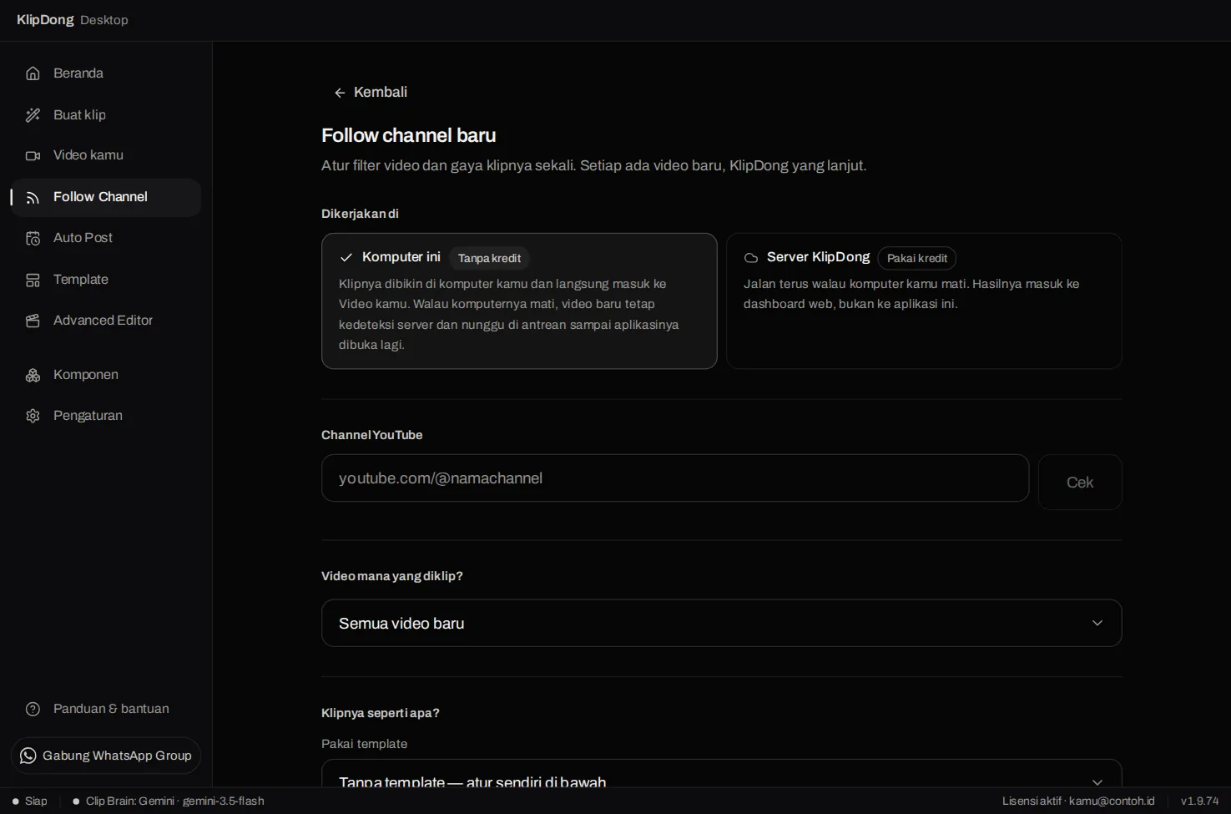
Task: Click the Pengaturan gear icon
Action: pyautogui.click(x=33, y=416)
